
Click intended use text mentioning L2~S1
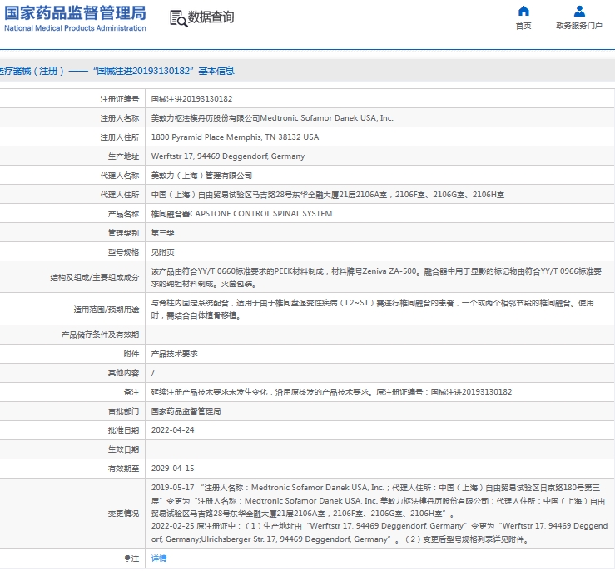pyautogui.click(x=373, y=309)
